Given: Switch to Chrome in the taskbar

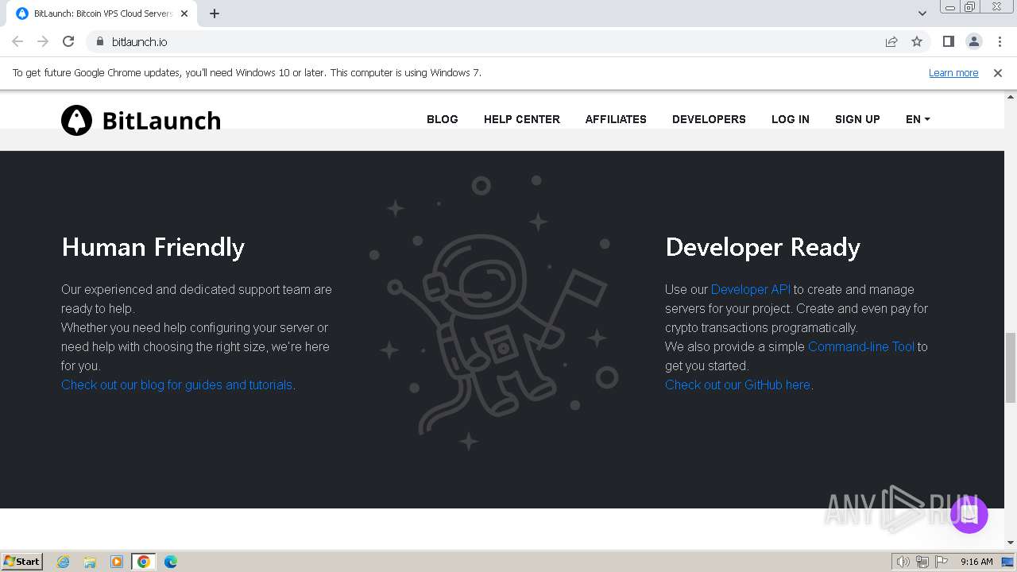Looking at the screenshot, I should [144, 562].
